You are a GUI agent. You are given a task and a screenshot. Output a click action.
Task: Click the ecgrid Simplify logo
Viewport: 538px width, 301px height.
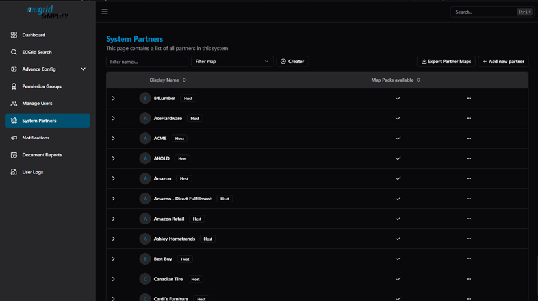click(x=47, y=12)
